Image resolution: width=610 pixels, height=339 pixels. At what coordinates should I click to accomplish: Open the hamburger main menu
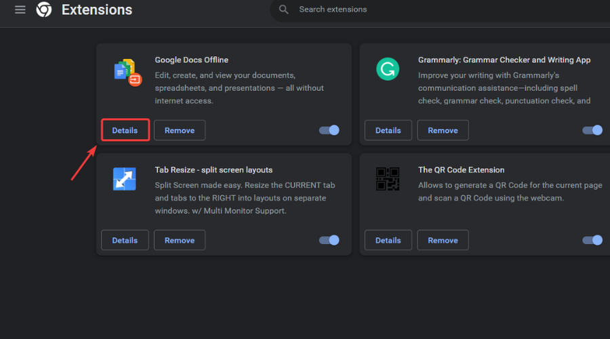(x=20, y=9)
